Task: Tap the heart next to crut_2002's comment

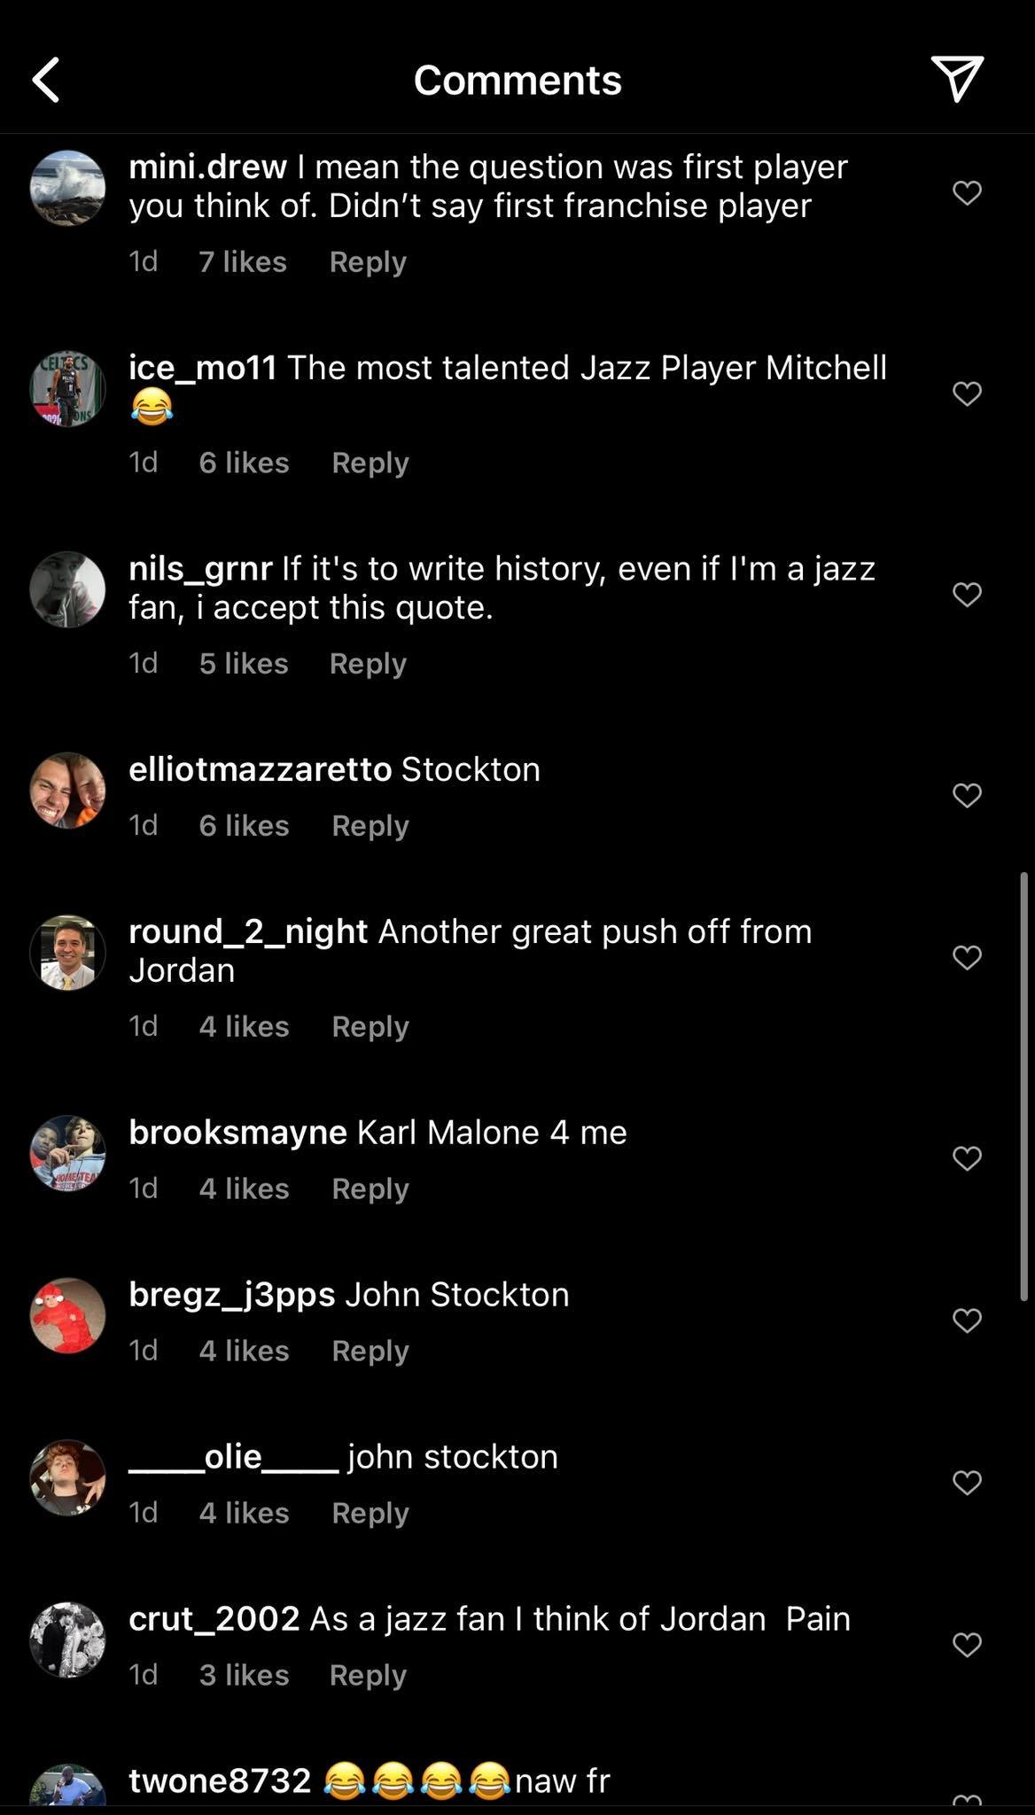Action: pos(967,1645)
